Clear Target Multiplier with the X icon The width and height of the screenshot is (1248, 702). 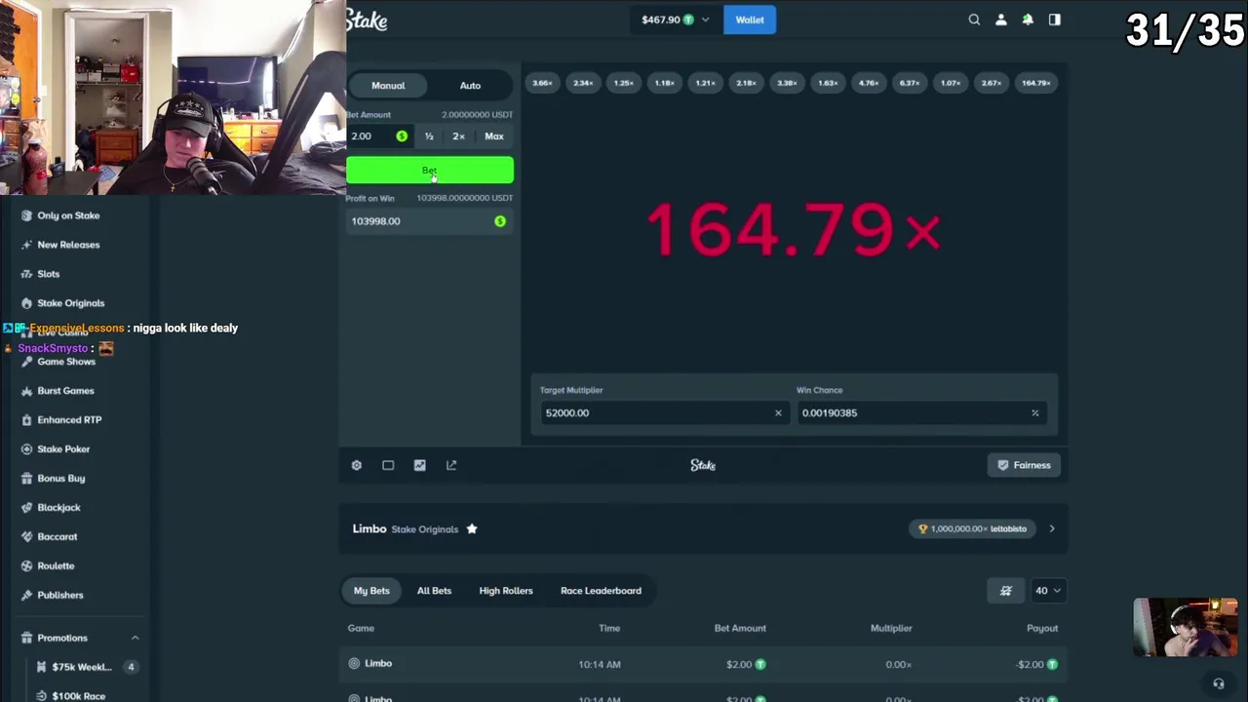[778, 412]
